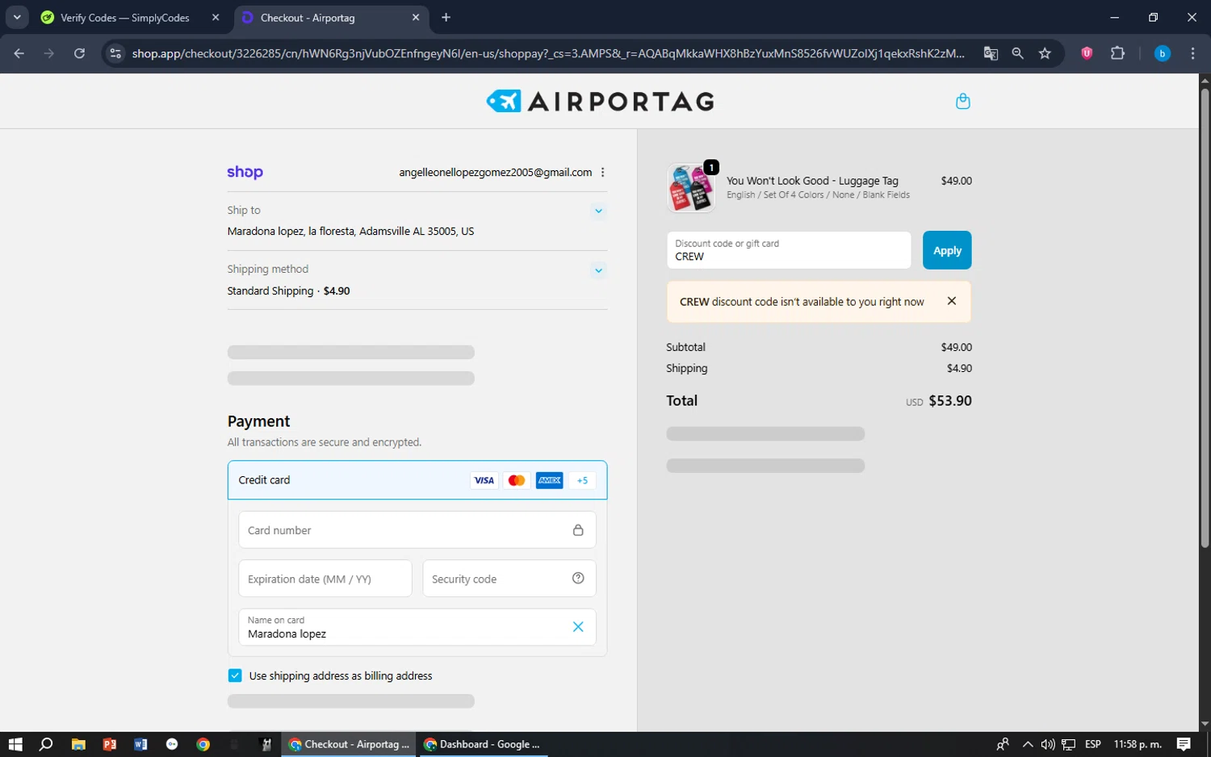Click the address bar URL

pos(548,53)
